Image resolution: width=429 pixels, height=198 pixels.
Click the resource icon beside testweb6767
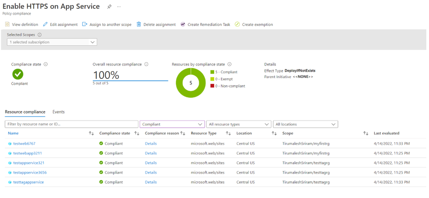pyautogui.click(x=10, y=144)
